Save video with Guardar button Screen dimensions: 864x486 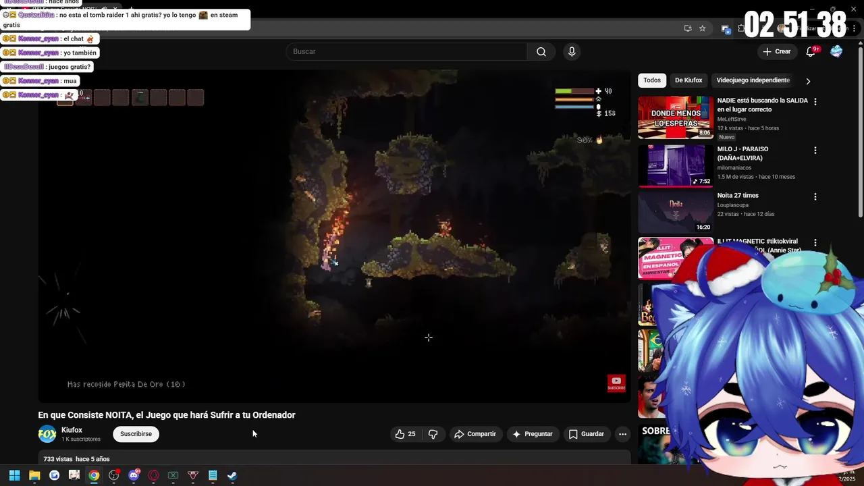587,434
